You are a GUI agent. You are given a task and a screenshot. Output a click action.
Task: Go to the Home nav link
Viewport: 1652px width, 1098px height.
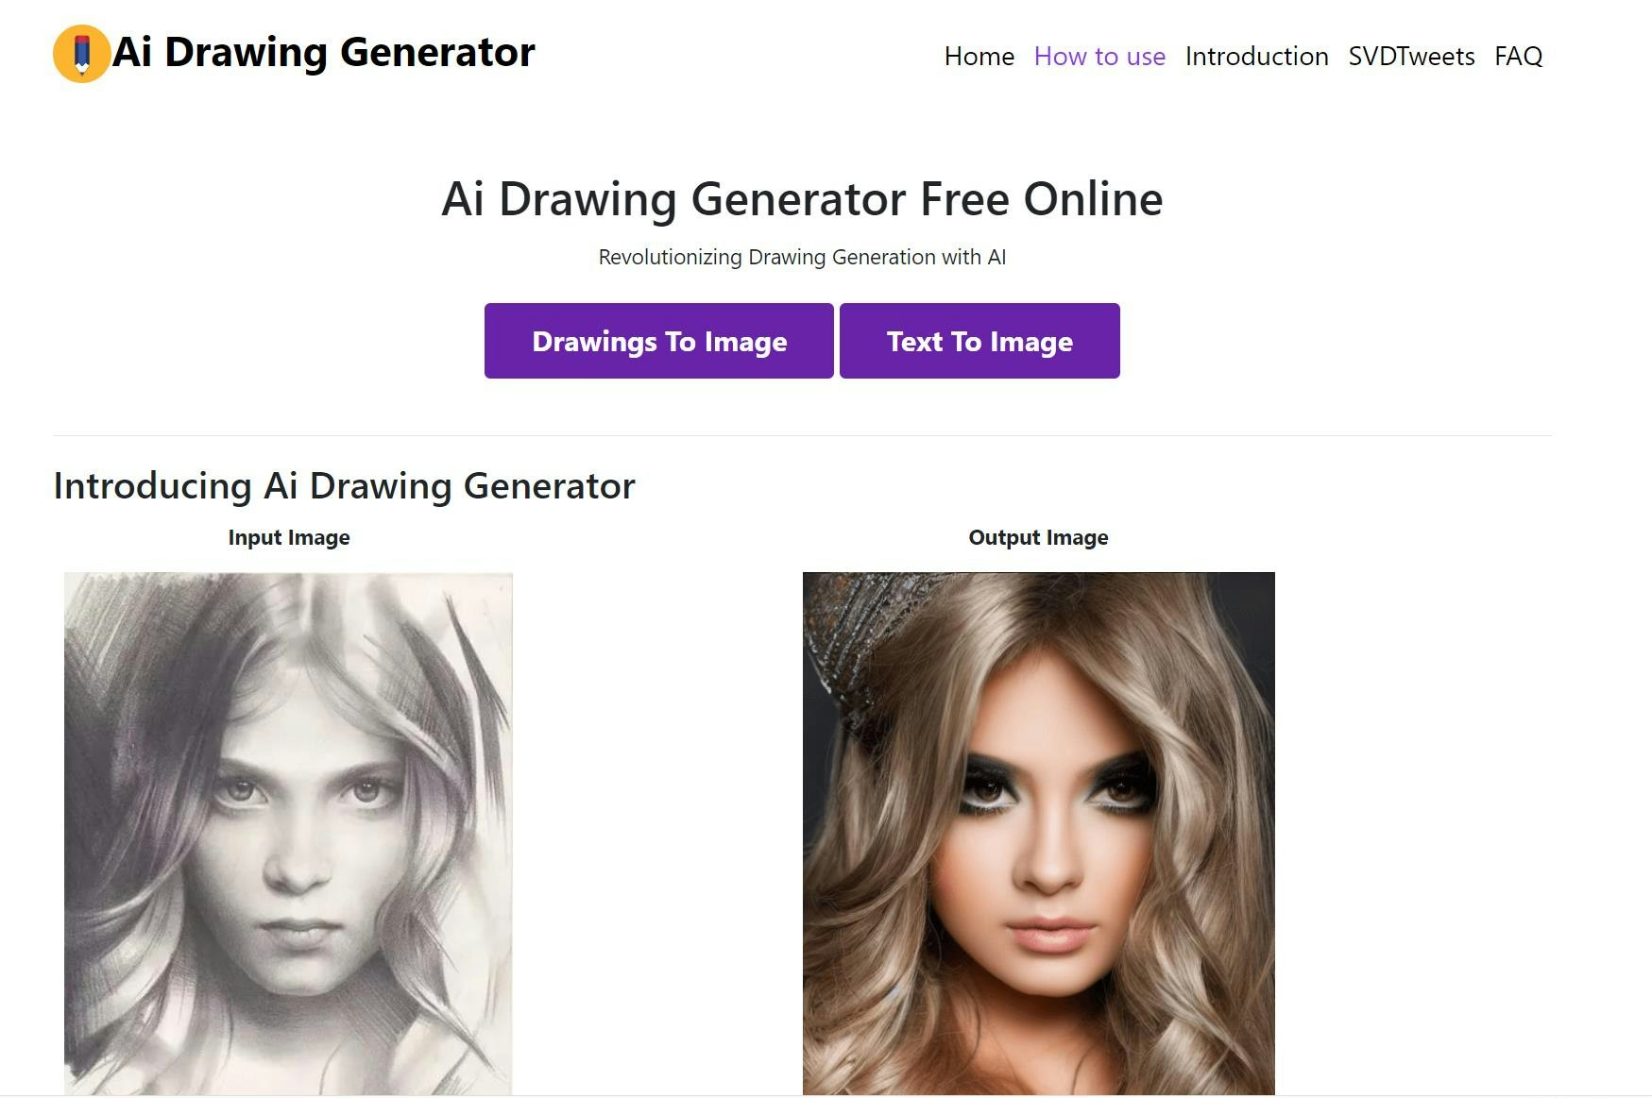(979, 57)
